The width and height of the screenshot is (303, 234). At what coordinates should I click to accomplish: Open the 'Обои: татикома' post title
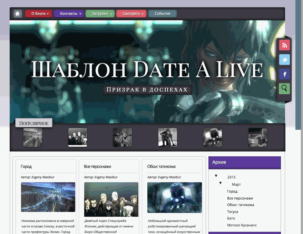162,166
